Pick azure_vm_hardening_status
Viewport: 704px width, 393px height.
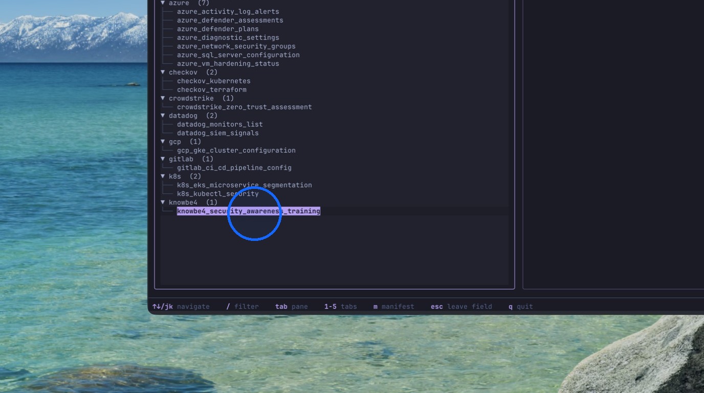tap(228, 64)
